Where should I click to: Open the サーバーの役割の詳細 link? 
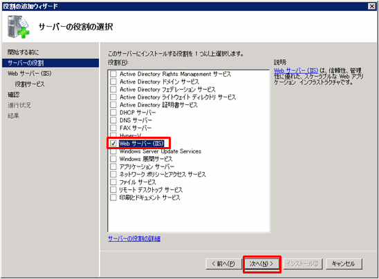(134, 239)
